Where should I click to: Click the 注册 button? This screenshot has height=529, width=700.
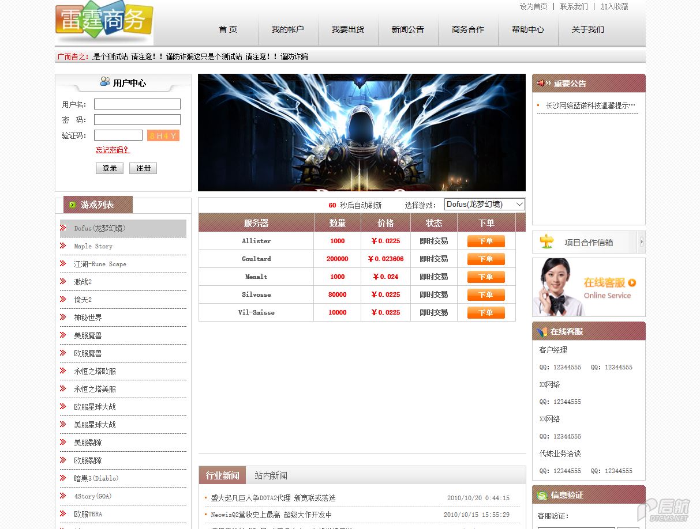[143, 168]
